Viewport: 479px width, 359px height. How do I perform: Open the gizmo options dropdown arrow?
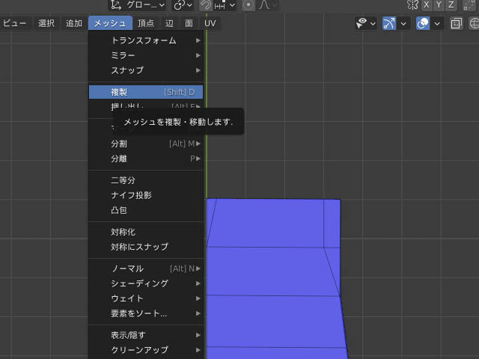point(403,23)
